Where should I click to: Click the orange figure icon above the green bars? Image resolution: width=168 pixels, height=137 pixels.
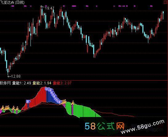click(73, 103)
